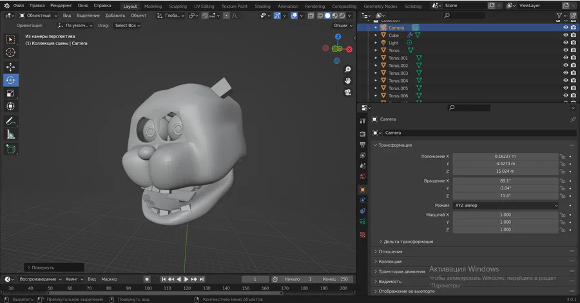
Task: Open the Render properties tab icon
Action: coord(362,134)
